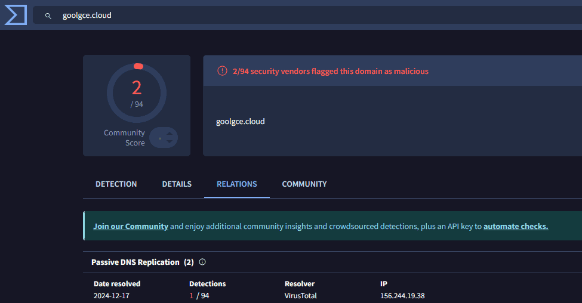Open the automate checks link
This screenshot has width=582, height=303.
point(516,226)
